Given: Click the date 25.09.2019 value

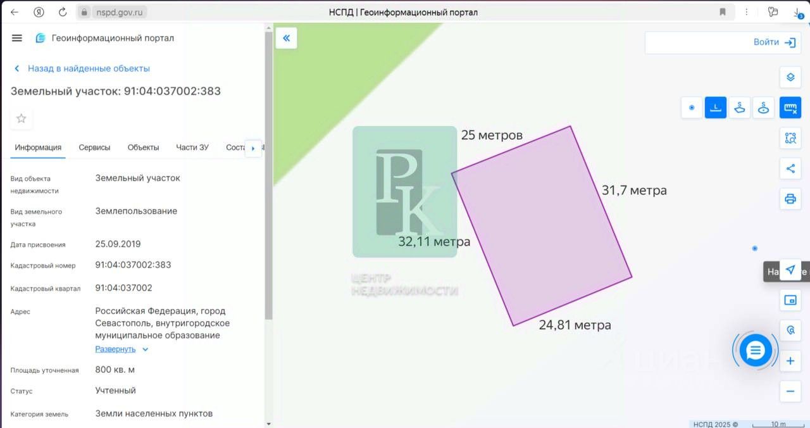Looking at the screenshot, I should tap(118, 244).
